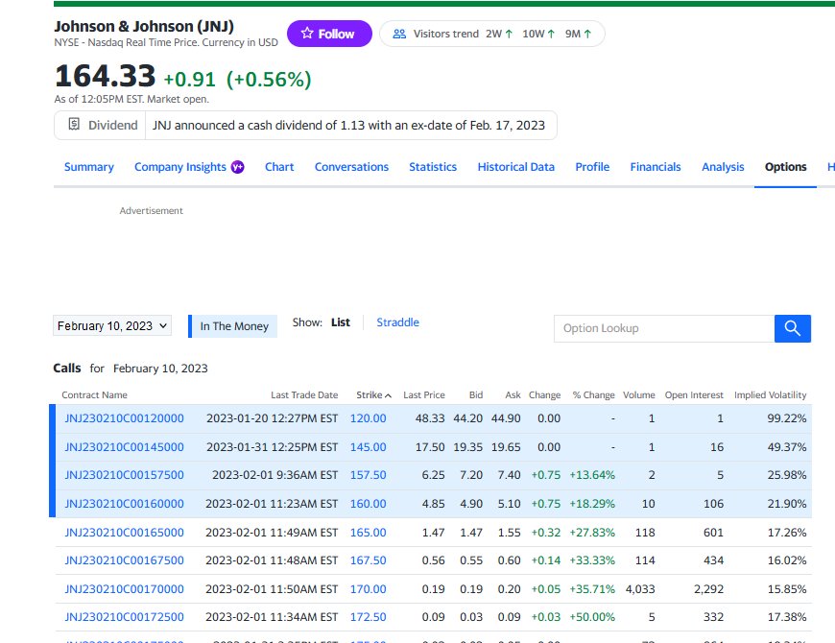Click the Bid column header

point(476,395)
